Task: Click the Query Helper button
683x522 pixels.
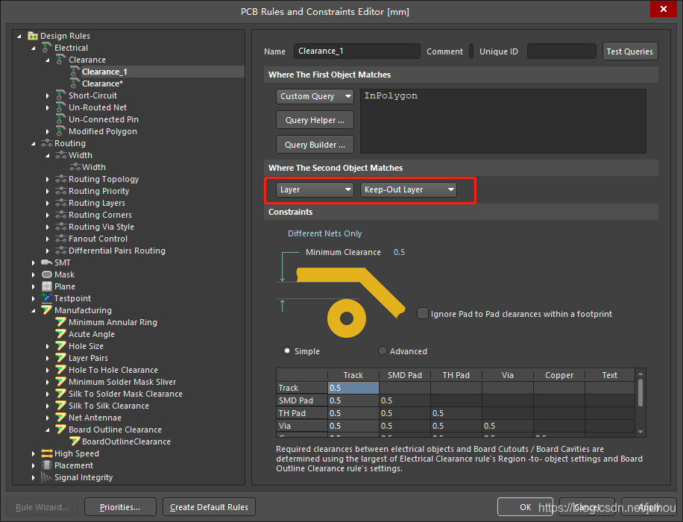Action: click(314, 120)
